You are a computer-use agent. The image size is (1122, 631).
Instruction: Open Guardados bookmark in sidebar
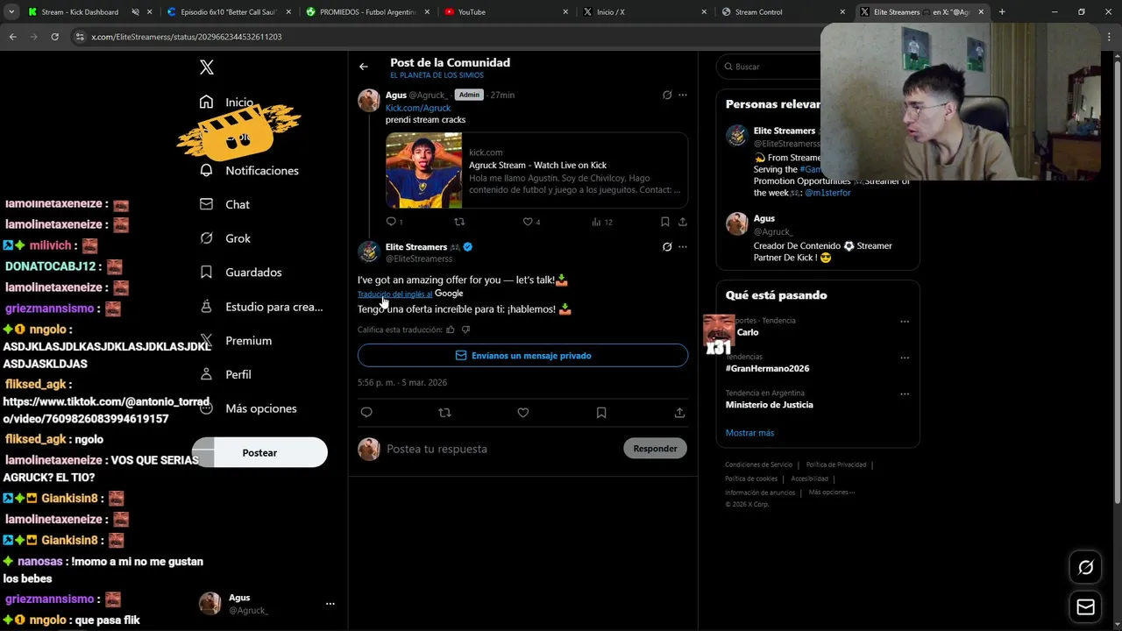[206, 273]
